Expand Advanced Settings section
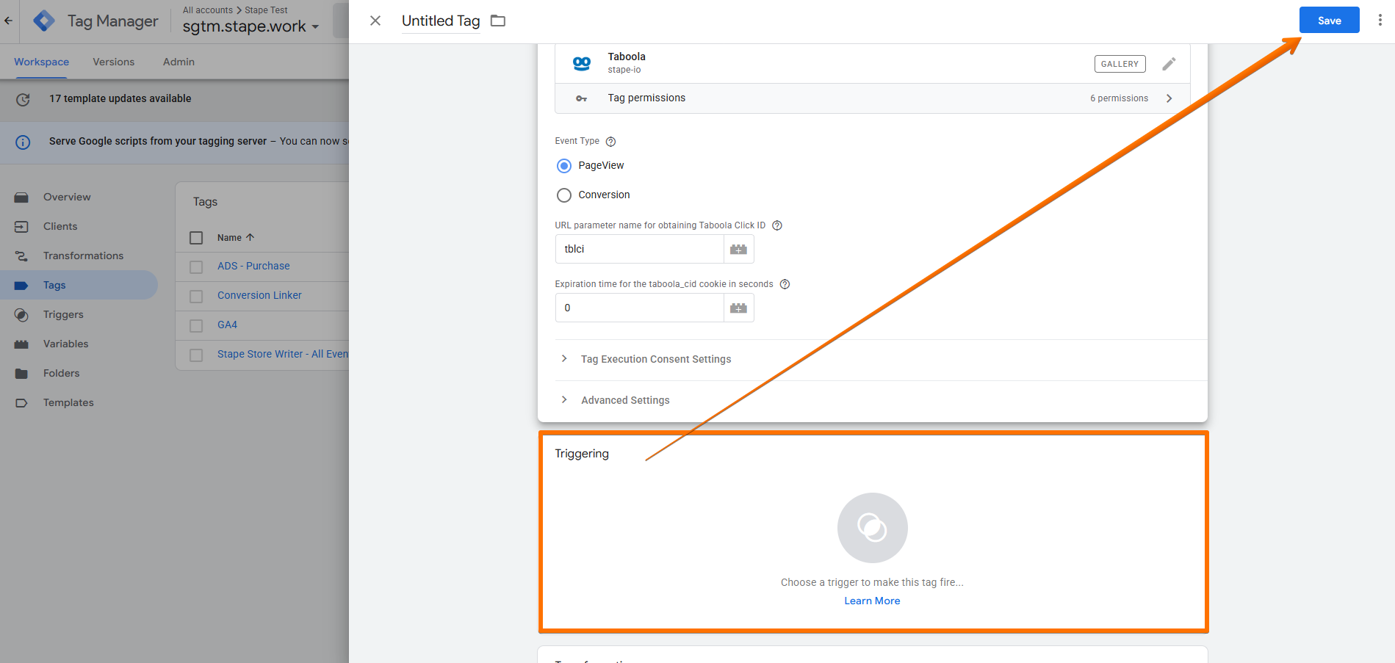This screenshot has width=1395, height=663. point(625,400)
